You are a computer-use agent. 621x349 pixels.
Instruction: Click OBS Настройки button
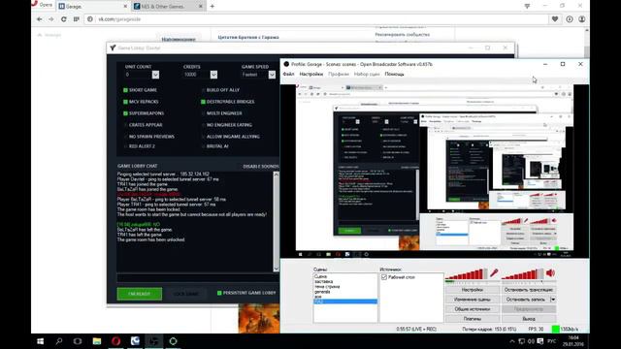[x=473, y=290]
